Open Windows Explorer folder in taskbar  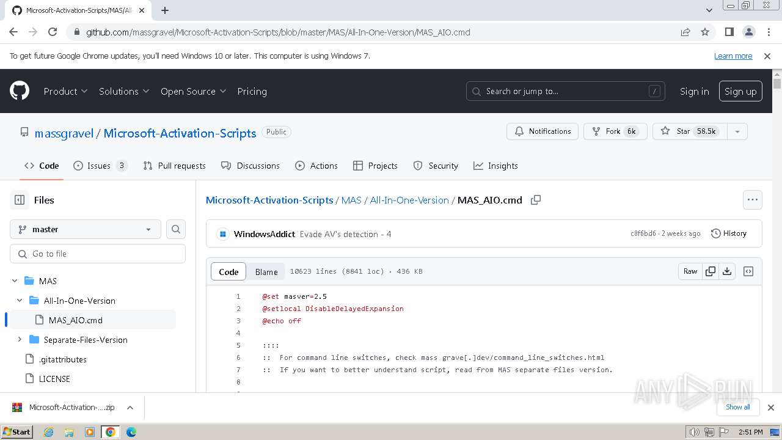click(x=69, y=432)
